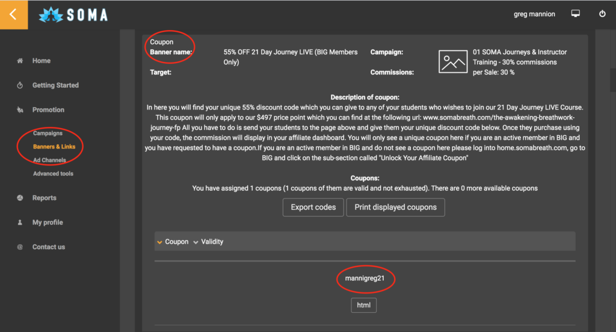This screenshot has width=616, height=332.
Task: Click the Reports pie chart icon
Action: click(x=20, y=198)
